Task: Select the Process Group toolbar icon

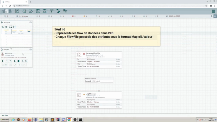Action: coord(38,11)
